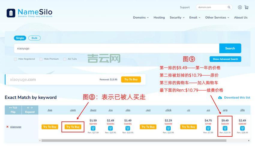The height and width of the screenshot is (150, 255).
Task: Check the All TLDs option
Action: [x=64, y=59]
